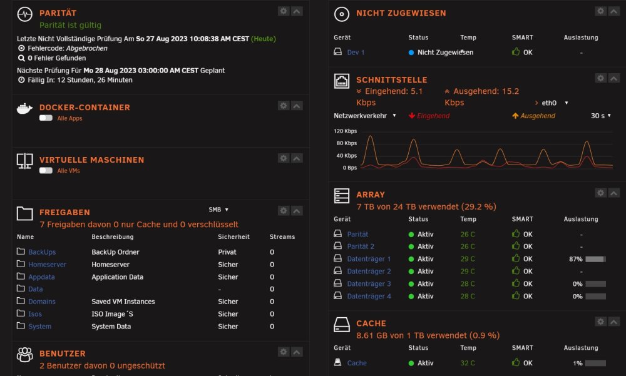Open Benutzer panel settings gear
626x376 pixels.
click(284, 352)
